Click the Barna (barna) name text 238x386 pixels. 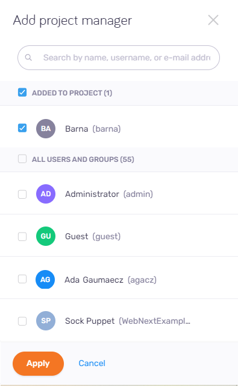pyautogui.click(x=93, y=129)
